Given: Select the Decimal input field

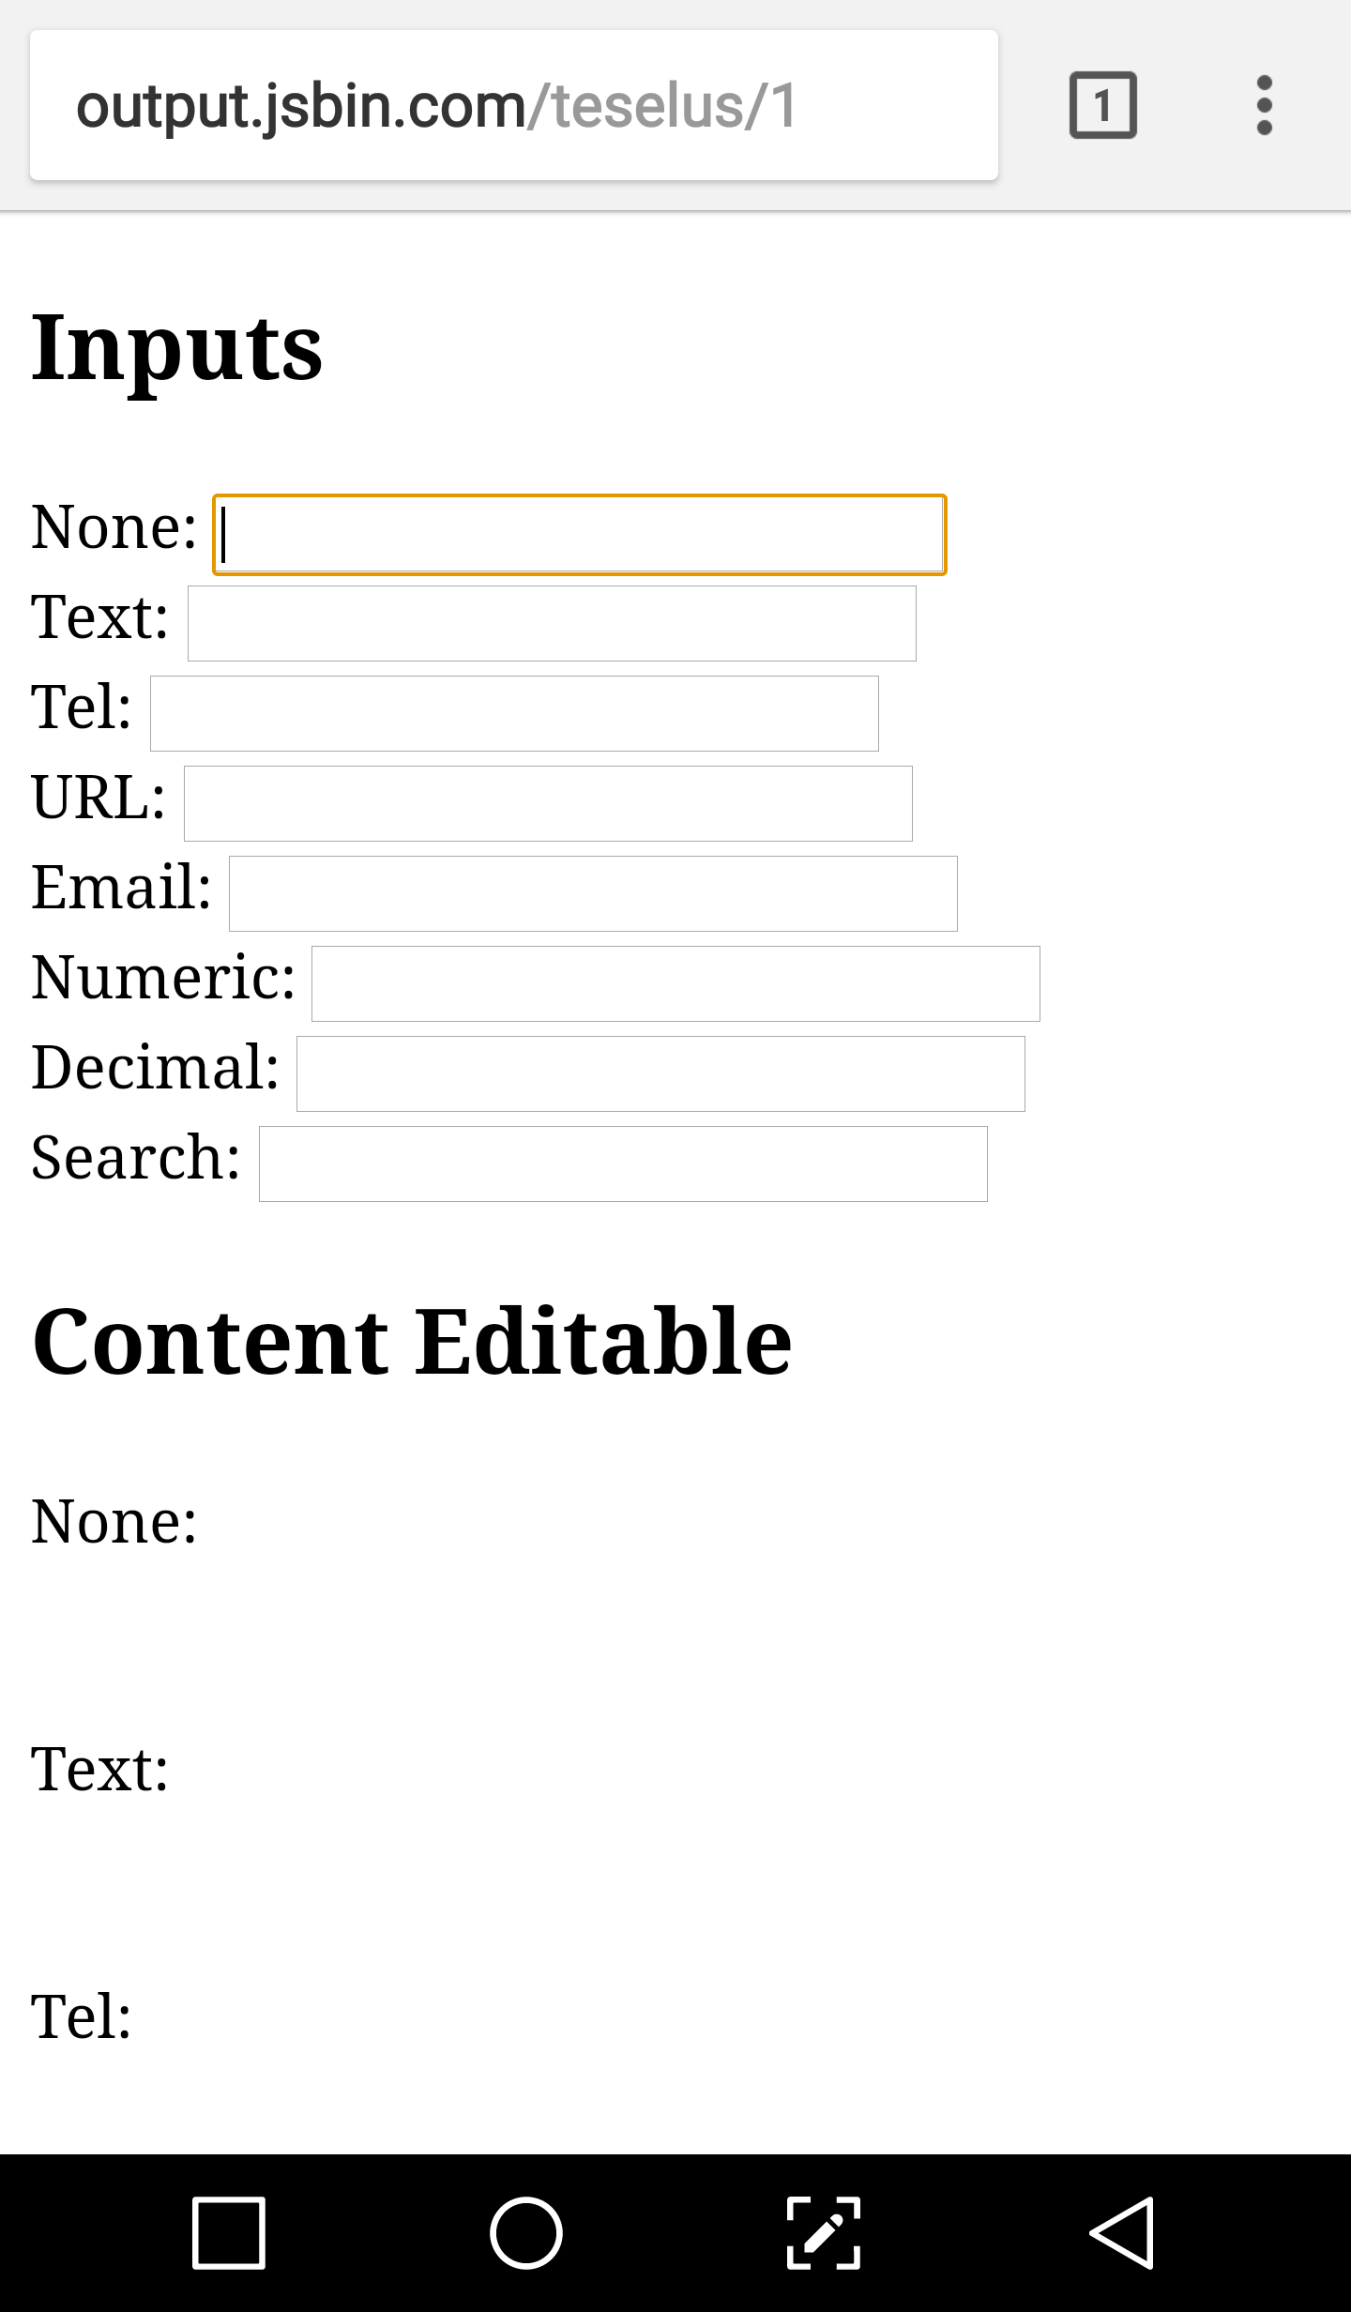Looking at the screenshot, I should (x=660, y=1073).
